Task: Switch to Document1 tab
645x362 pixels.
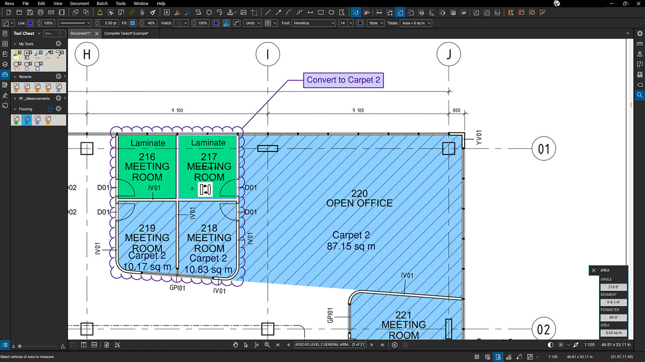Action: point(80,33)
